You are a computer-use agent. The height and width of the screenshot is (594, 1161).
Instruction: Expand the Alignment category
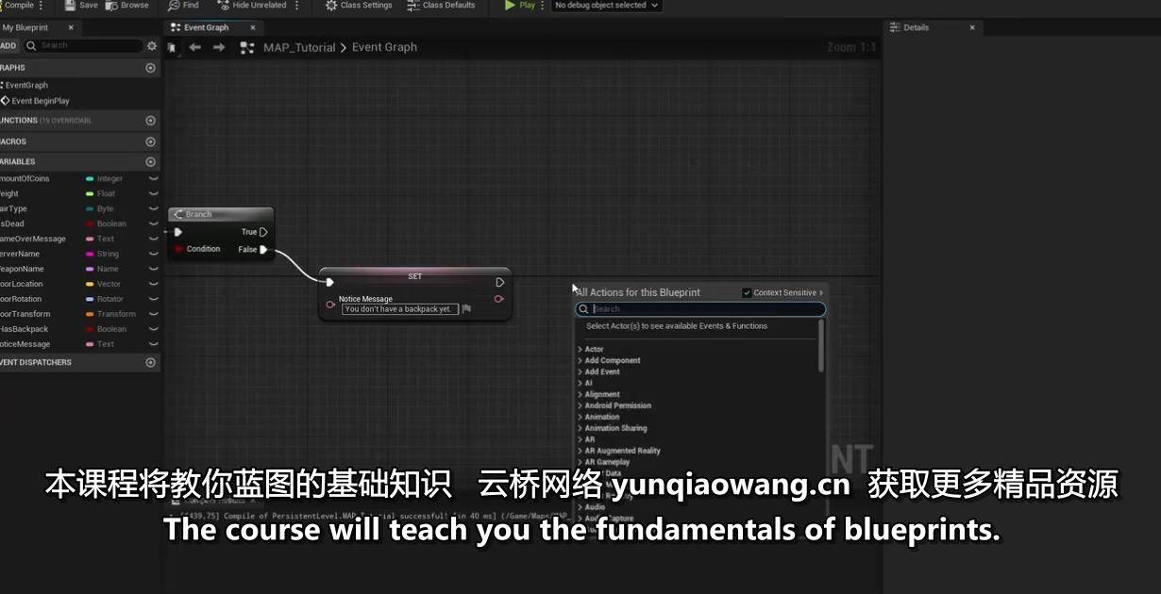(x=580, y=394)
